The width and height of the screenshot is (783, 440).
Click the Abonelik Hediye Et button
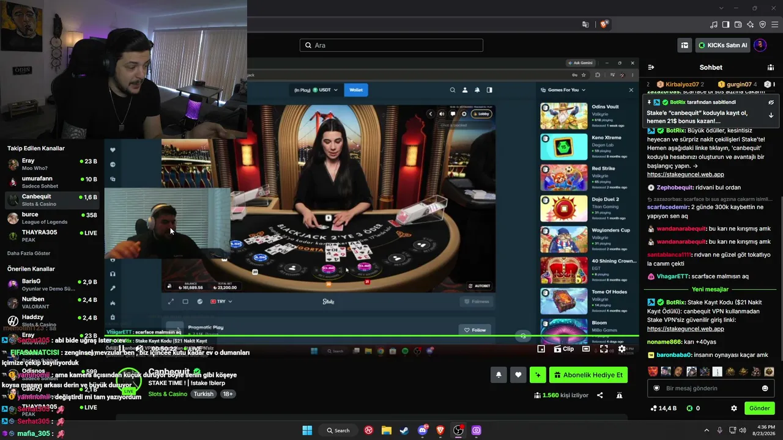(x=588, y=375)
